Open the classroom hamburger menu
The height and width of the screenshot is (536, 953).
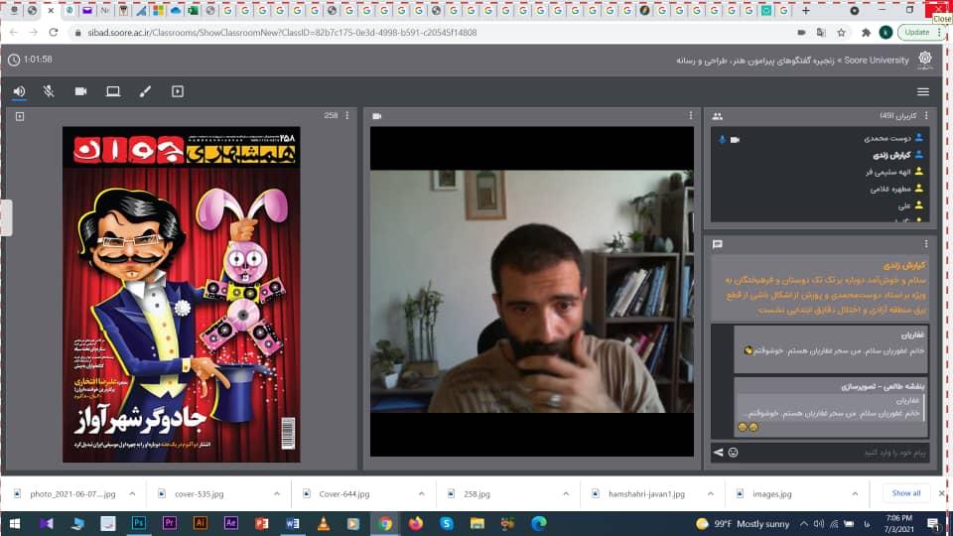pos(922,91)
